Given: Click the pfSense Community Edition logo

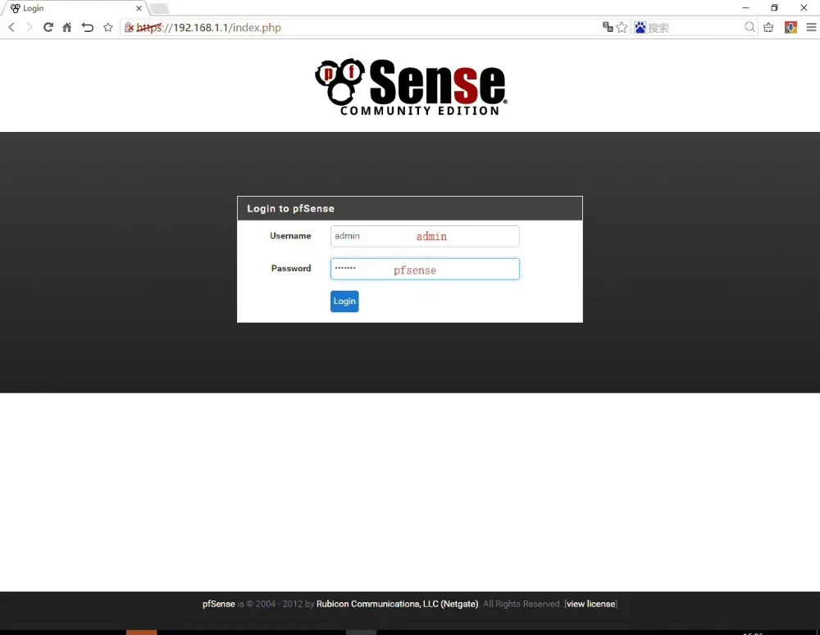Looking at the screenshot, I should tap(411, 87).
